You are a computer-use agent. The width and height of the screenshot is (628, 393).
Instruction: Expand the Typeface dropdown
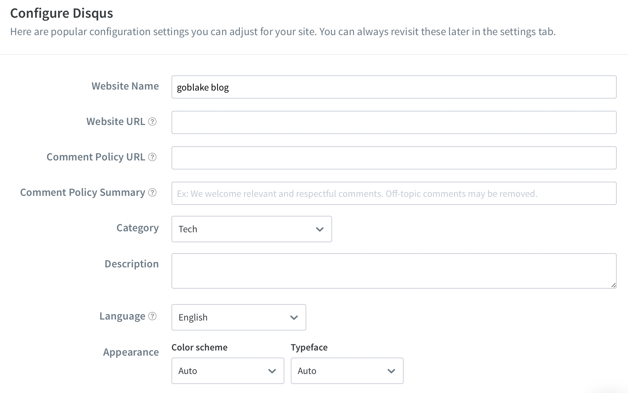(347, 371)
